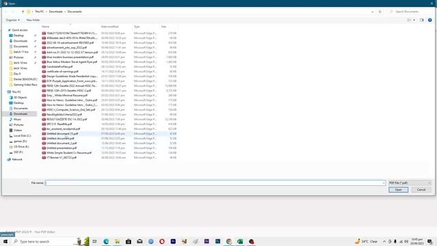Click PDF icon of HSSC-I_Computer_Science file

click(44, 109)
